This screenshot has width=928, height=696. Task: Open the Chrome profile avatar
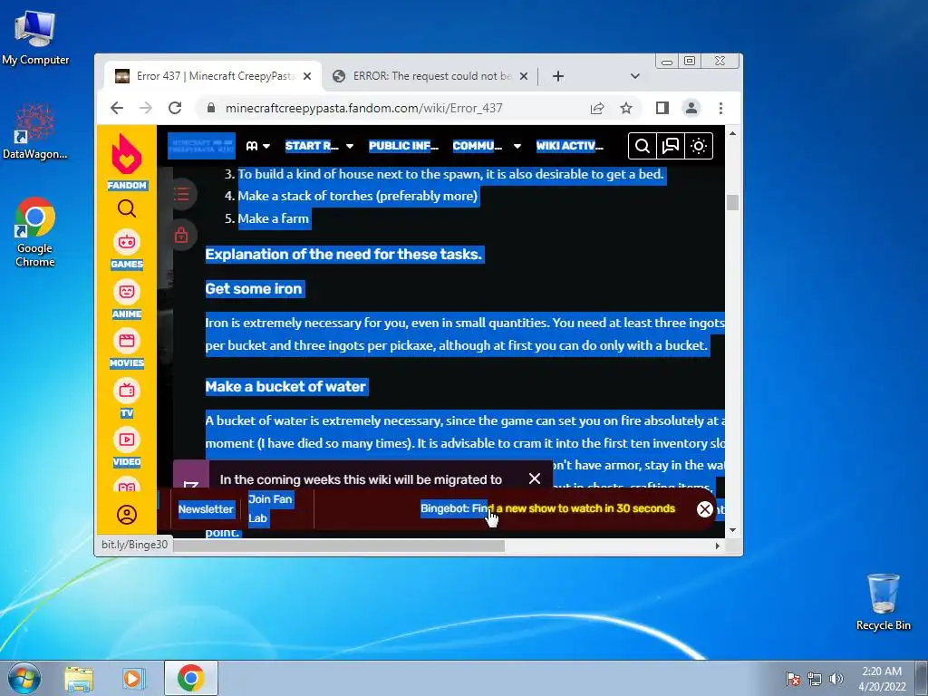[x=691, y=108]
